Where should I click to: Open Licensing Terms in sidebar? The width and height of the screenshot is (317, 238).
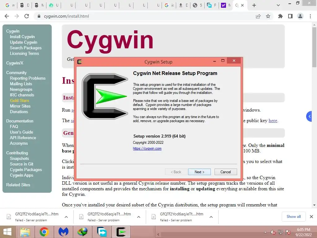(24, 53)
